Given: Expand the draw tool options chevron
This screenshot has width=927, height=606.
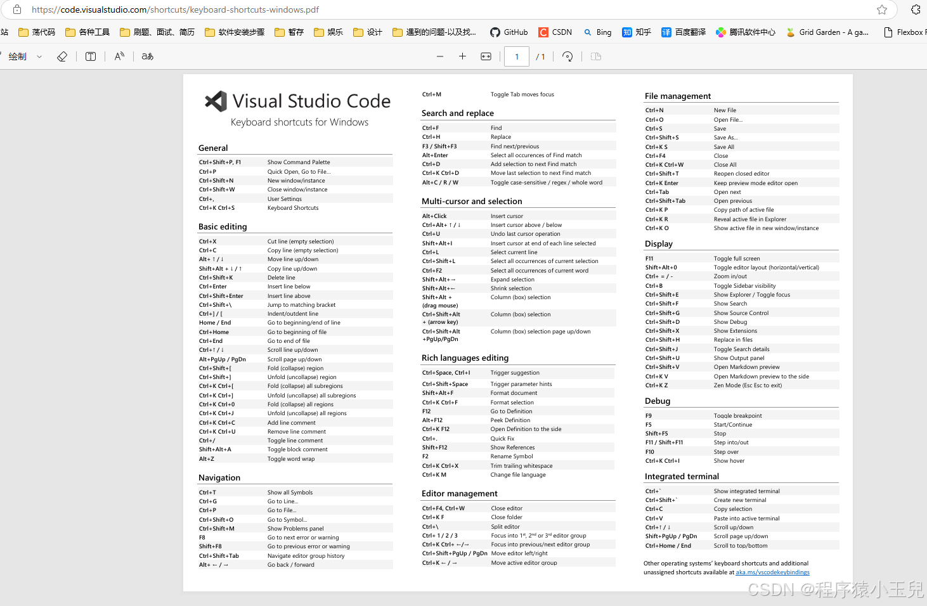Looking at the screenshot, I should [39, 56].
